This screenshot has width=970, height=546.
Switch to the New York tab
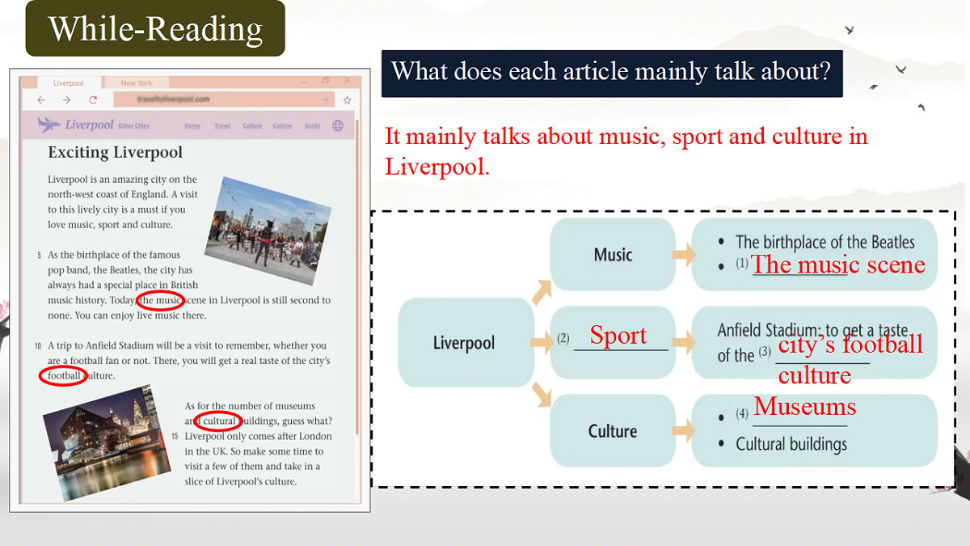click(137, 83)
